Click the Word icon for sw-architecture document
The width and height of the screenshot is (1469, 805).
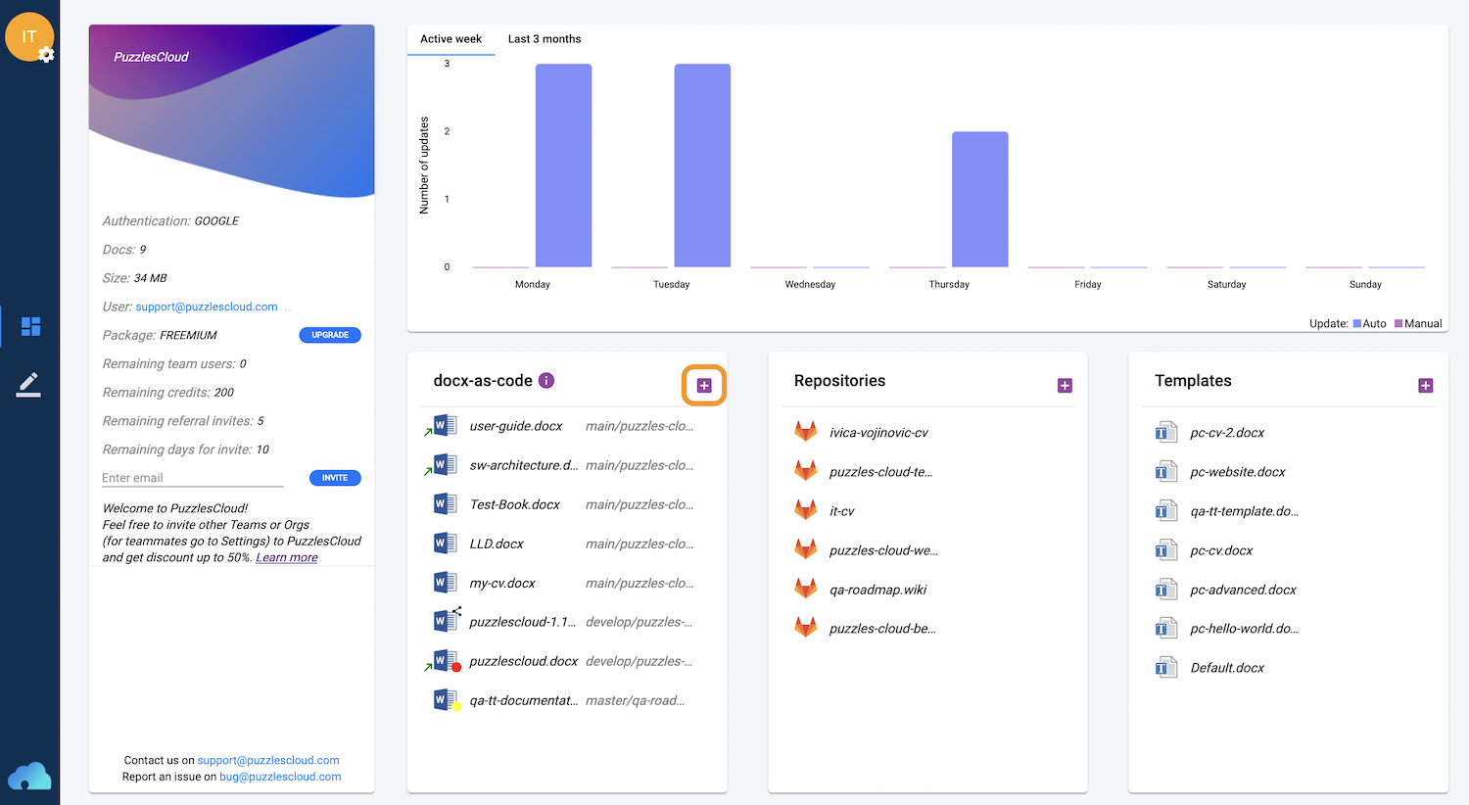click(x=445, y=464)
